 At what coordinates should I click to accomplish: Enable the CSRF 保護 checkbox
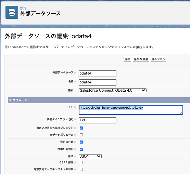81,162
